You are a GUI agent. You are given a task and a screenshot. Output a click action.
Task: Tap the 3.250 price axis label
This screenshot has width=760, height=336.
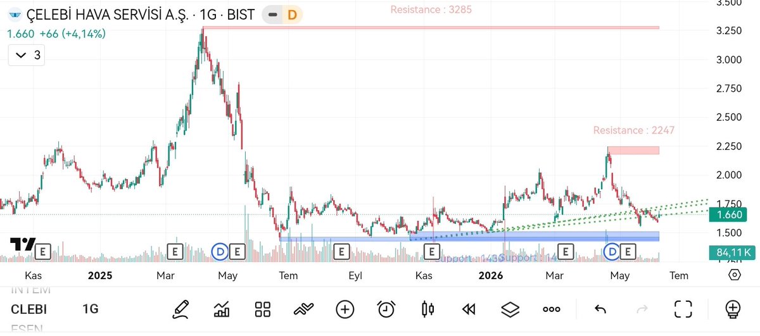(x=730, y=31)
